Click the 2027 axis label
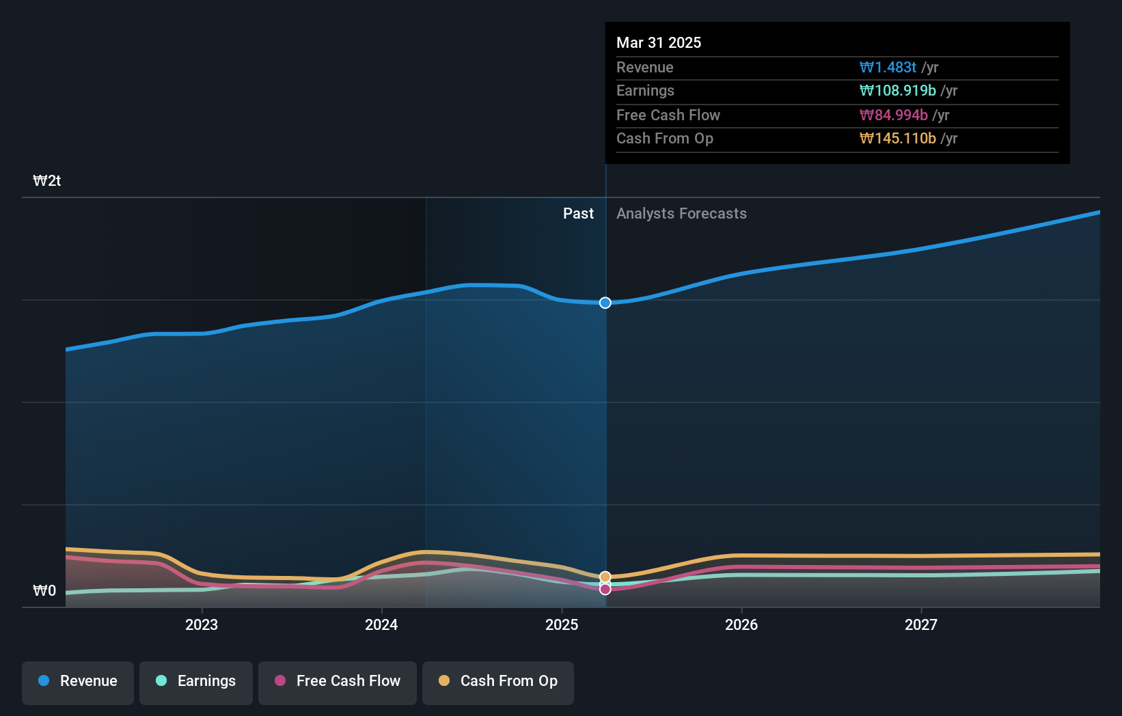The height and width of the screenshot is (716, 1122). coord(921,624)
